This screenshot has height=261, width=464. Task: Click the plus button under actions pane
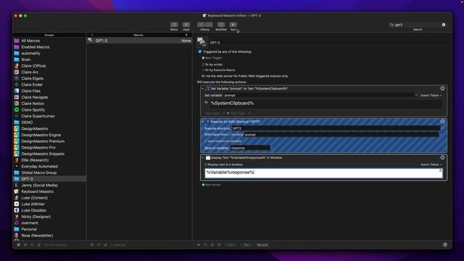pos(199,245)
